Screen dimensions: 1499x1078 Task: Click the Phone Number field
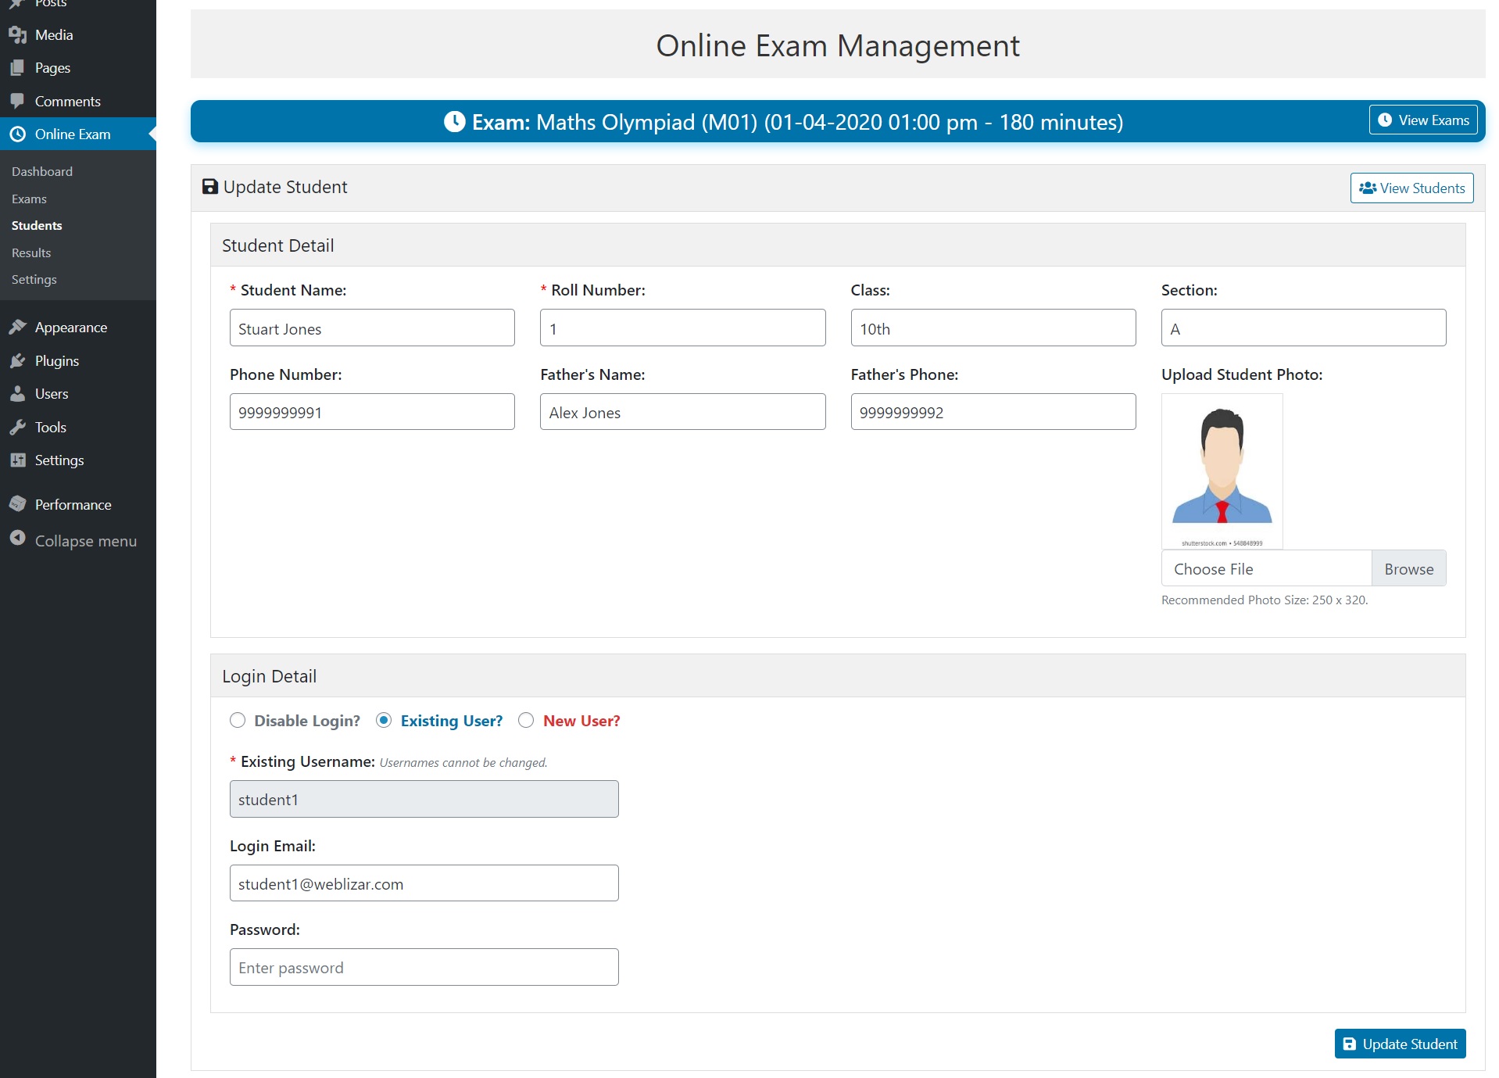pyautogui.click(x=372, y=412)
